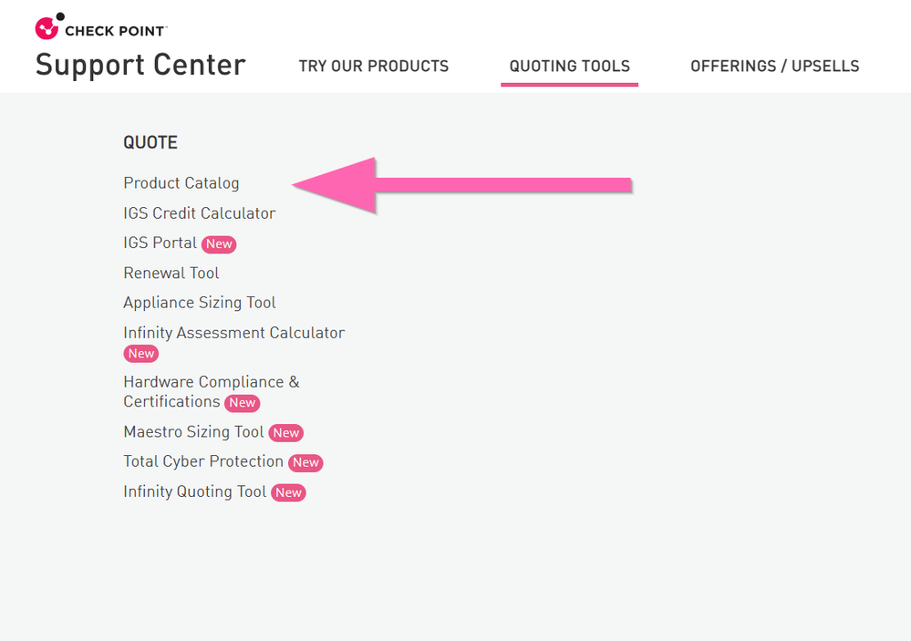This screenshot has width=911, height=641.
Task: Click the New badge beside Total Cyber Protection
Action: [x=305, y=463]
